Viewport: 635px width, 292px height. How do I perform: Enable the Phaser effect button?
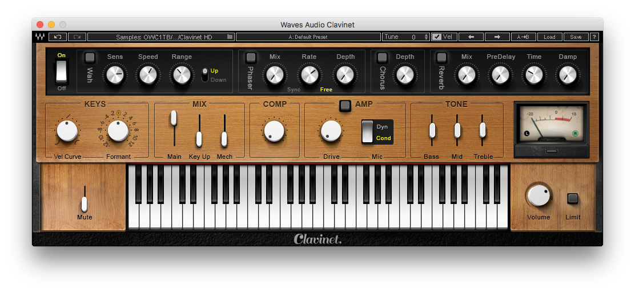[x=251, y=58]
